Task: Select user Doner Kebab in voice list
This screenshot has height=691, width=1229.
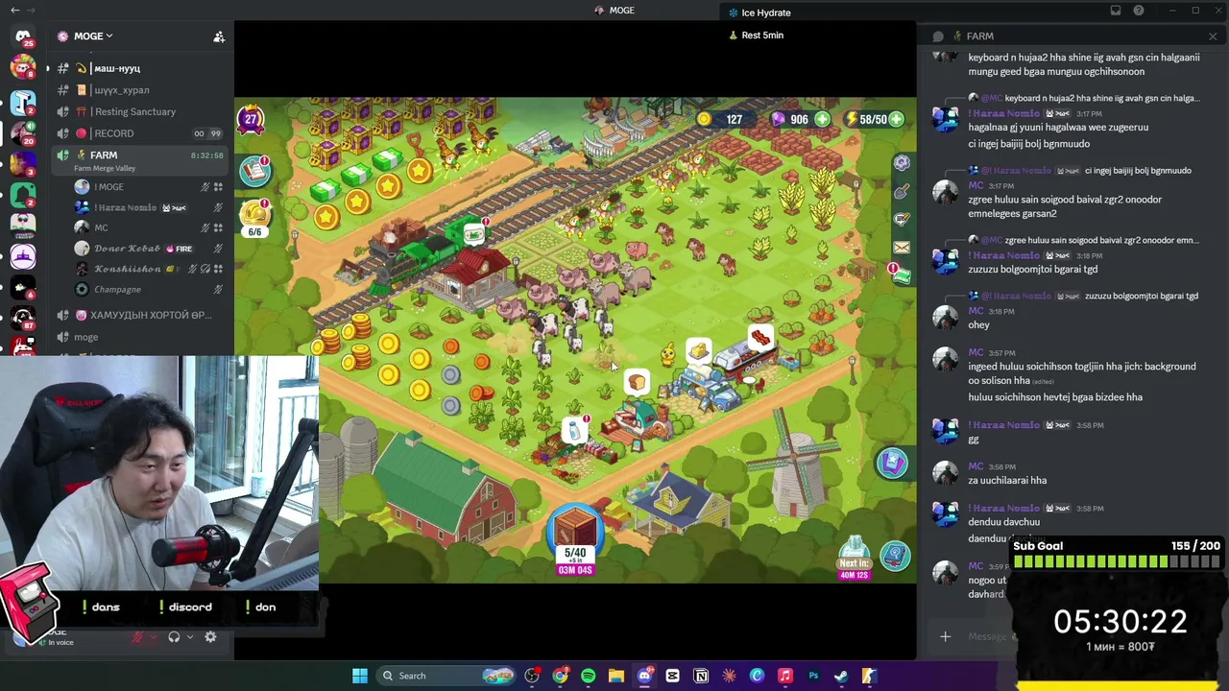Action: (149, 249)
